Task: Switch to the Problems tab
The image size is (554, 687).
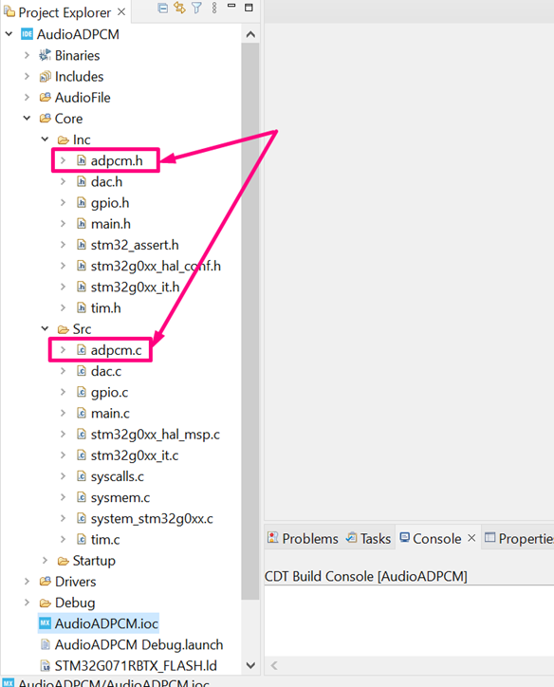Action: (x=303, y=538)
